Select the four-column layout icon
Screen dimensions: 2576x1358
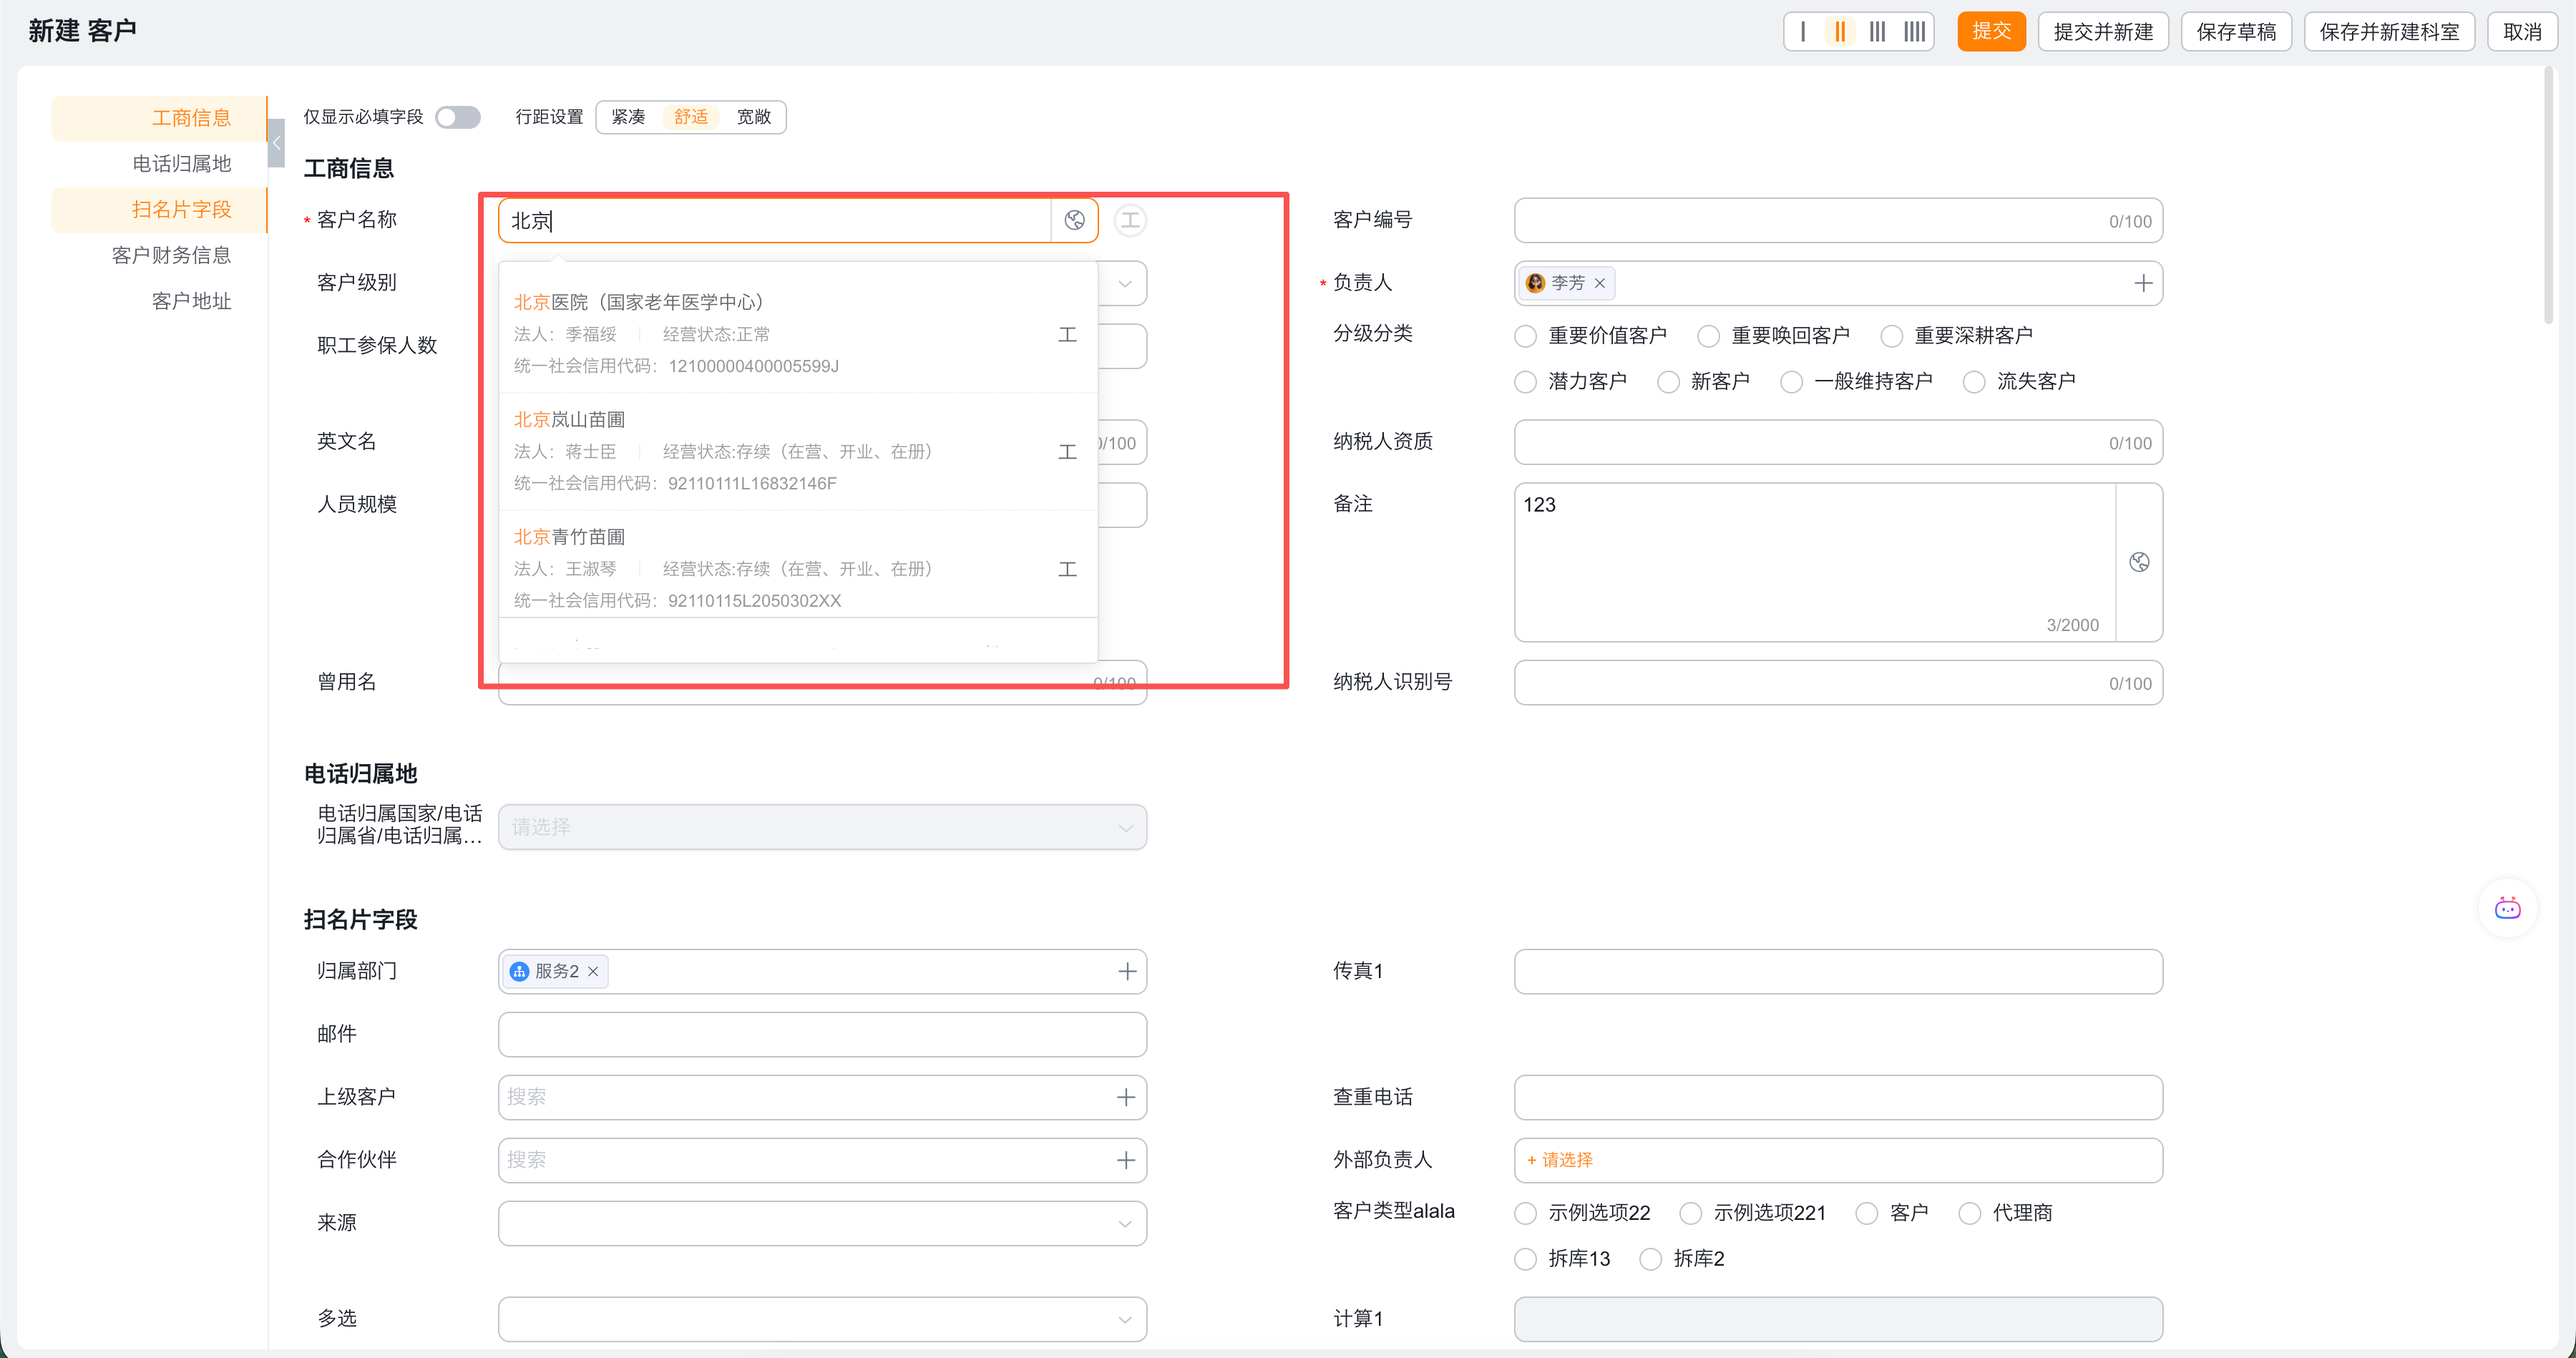pyautogui.click(x=1914, y=32)
